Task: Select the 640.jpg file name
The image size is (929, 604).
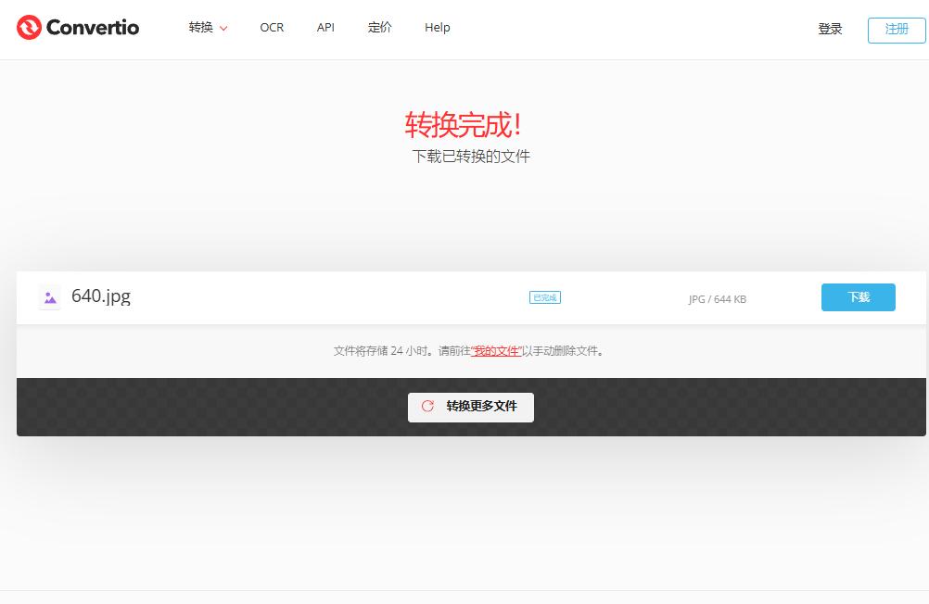Action: coord(101,296)
